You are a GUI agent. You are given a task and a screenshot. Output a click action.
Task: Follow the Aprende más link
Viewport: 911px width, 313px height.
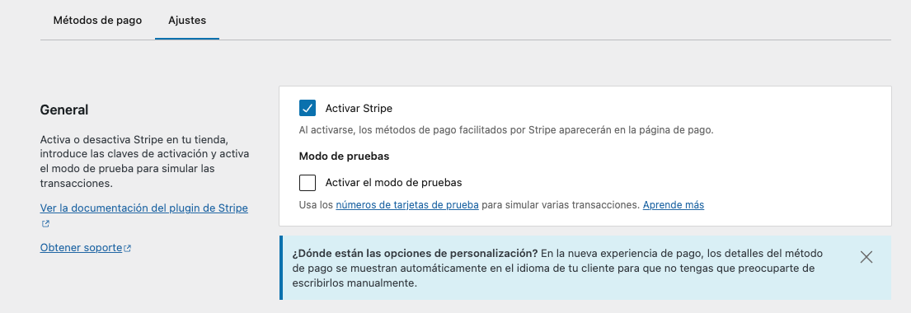pos(674,205)
